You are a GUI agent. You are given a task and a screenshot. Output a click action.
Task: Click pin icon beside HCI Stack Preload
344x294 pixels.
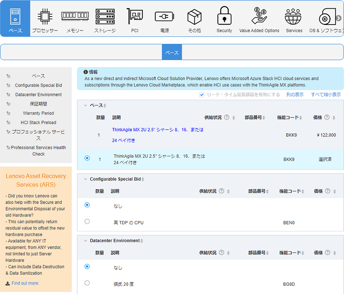tap(8, 122)
